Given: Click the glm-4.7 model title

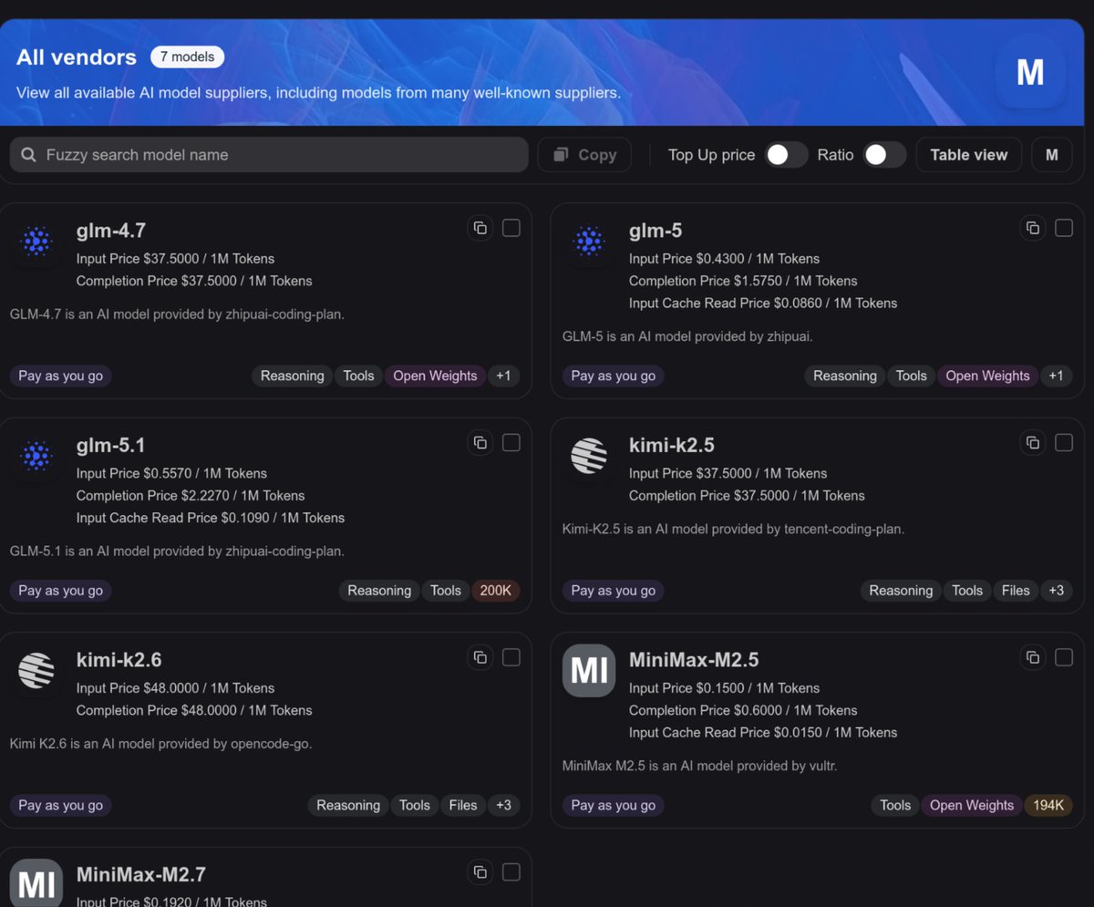Looking at the screenshot, I should 111,231.
